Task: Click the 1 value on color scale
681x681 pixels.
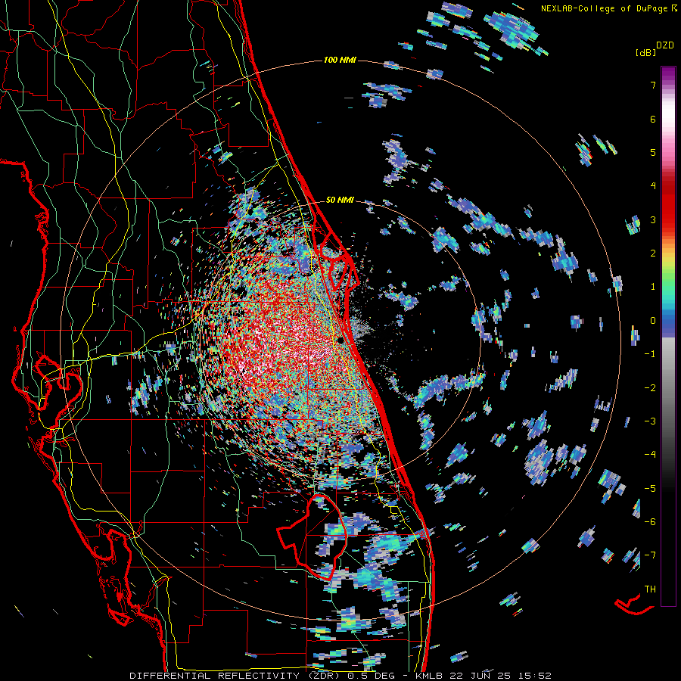Action: point(653,287)
